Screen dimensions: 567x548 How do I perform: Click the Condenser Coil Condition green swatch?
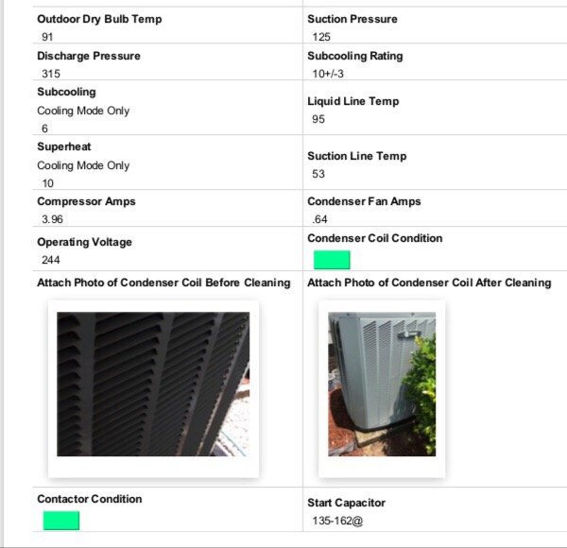[x=332, y=260]
